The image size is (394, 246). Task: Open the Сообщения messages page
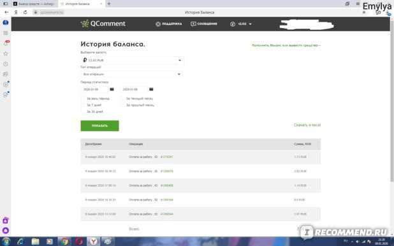point(204,24)
